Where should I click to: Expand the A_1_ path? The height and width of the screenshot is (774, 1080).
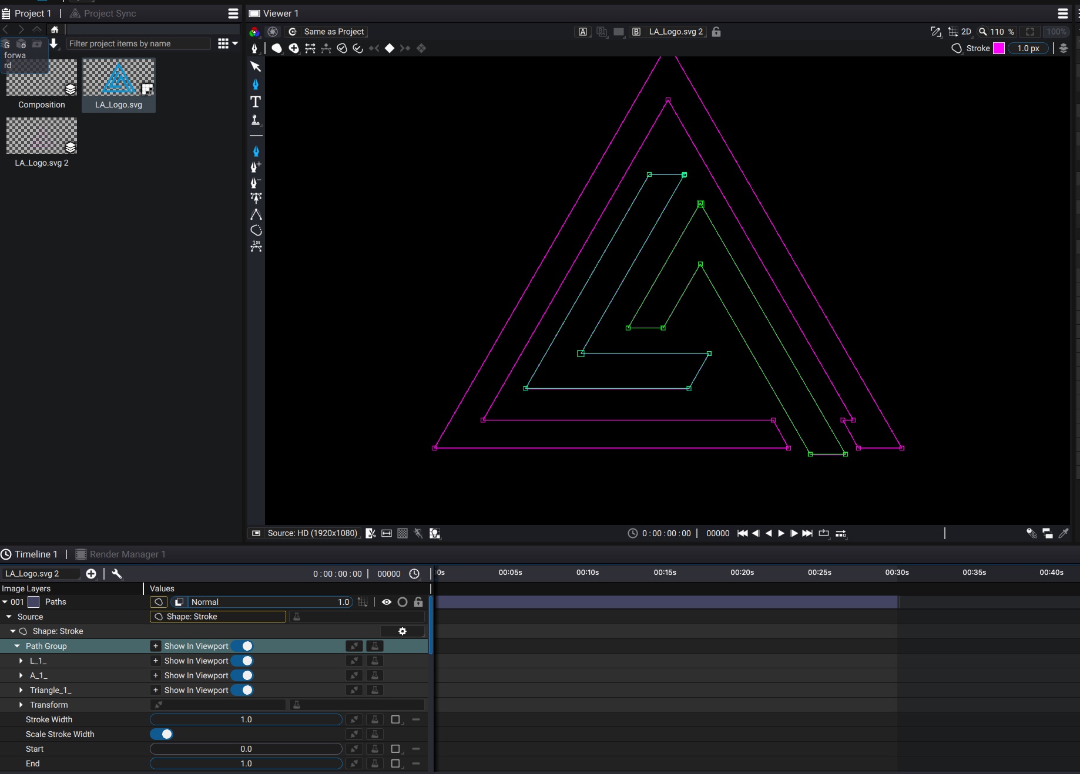click(x=21, y=675)
